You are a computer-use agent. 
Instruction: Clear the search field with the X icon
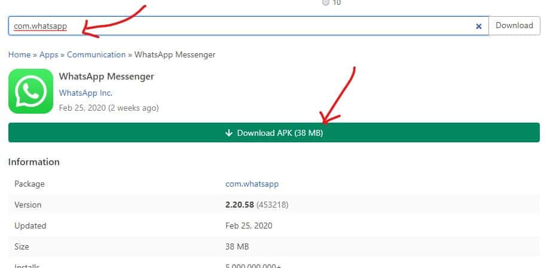pos(478,26)
